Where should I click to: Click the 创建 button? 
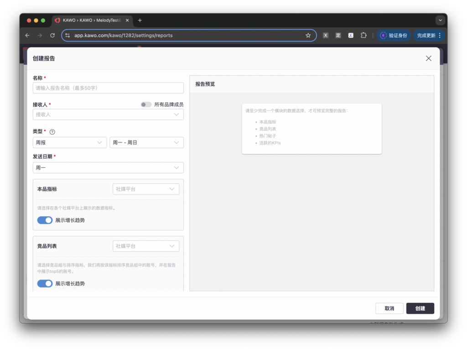(420, 308)
